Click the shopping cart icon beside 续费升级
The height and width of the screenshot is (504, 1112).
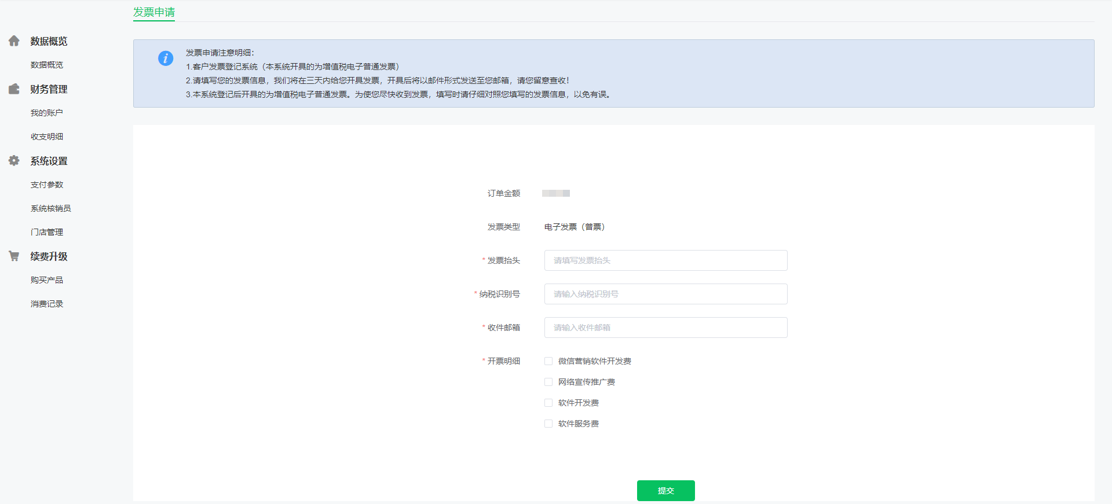click(14, 256)
